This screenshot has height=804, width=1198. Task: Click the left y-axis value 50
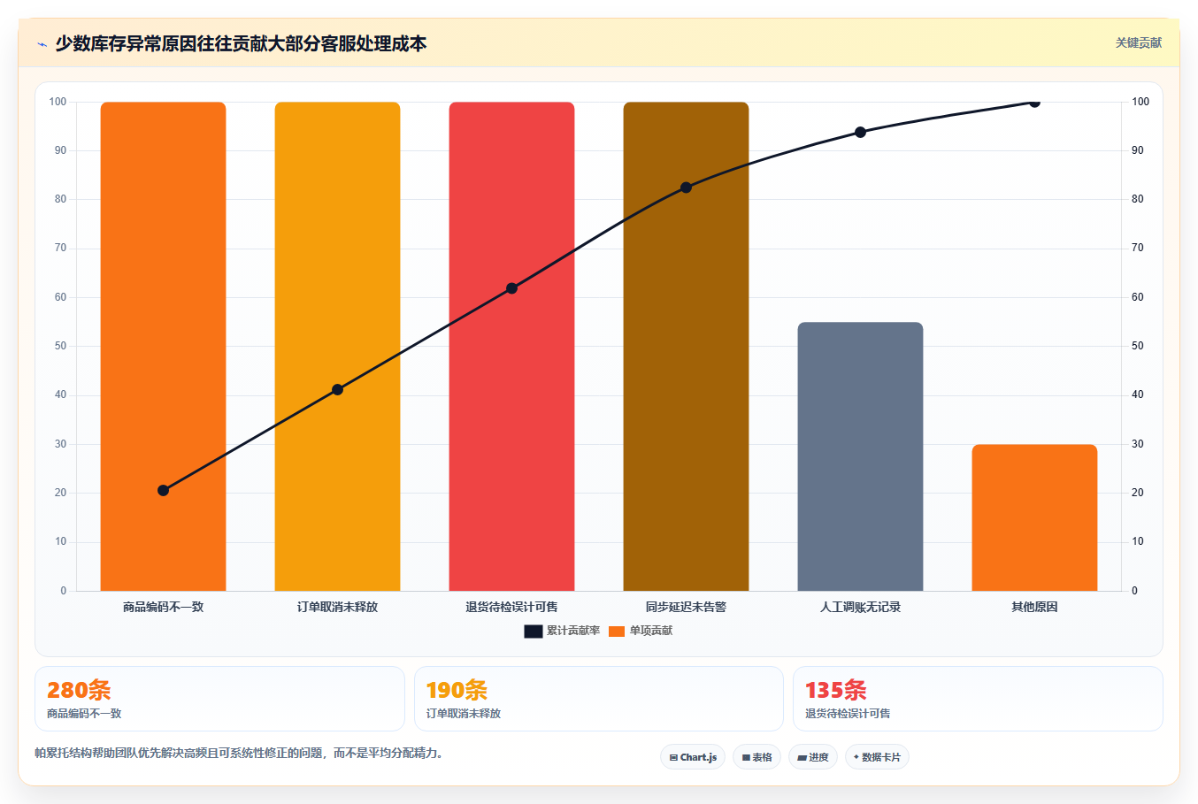point(60,346)
